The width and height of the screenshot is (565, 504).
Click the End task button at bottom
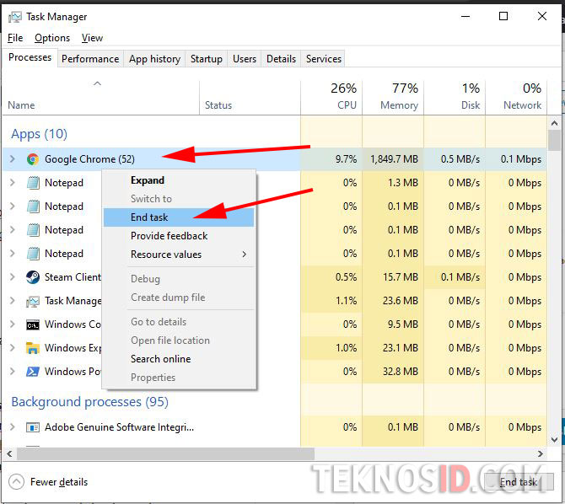pyautogui.click(x=519, y=482)
